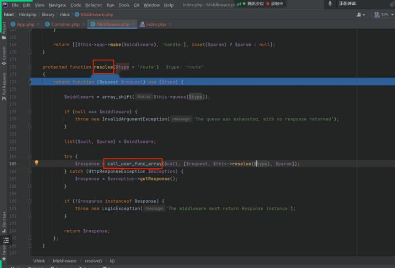Collapse the closure fold at line 174
395x268 pixels.
pyautogui.click(x=30, y=82)
